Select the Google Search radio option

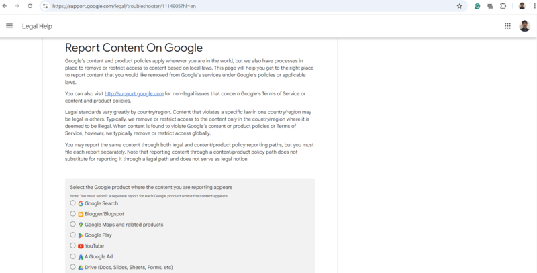[x=72, y=203]
